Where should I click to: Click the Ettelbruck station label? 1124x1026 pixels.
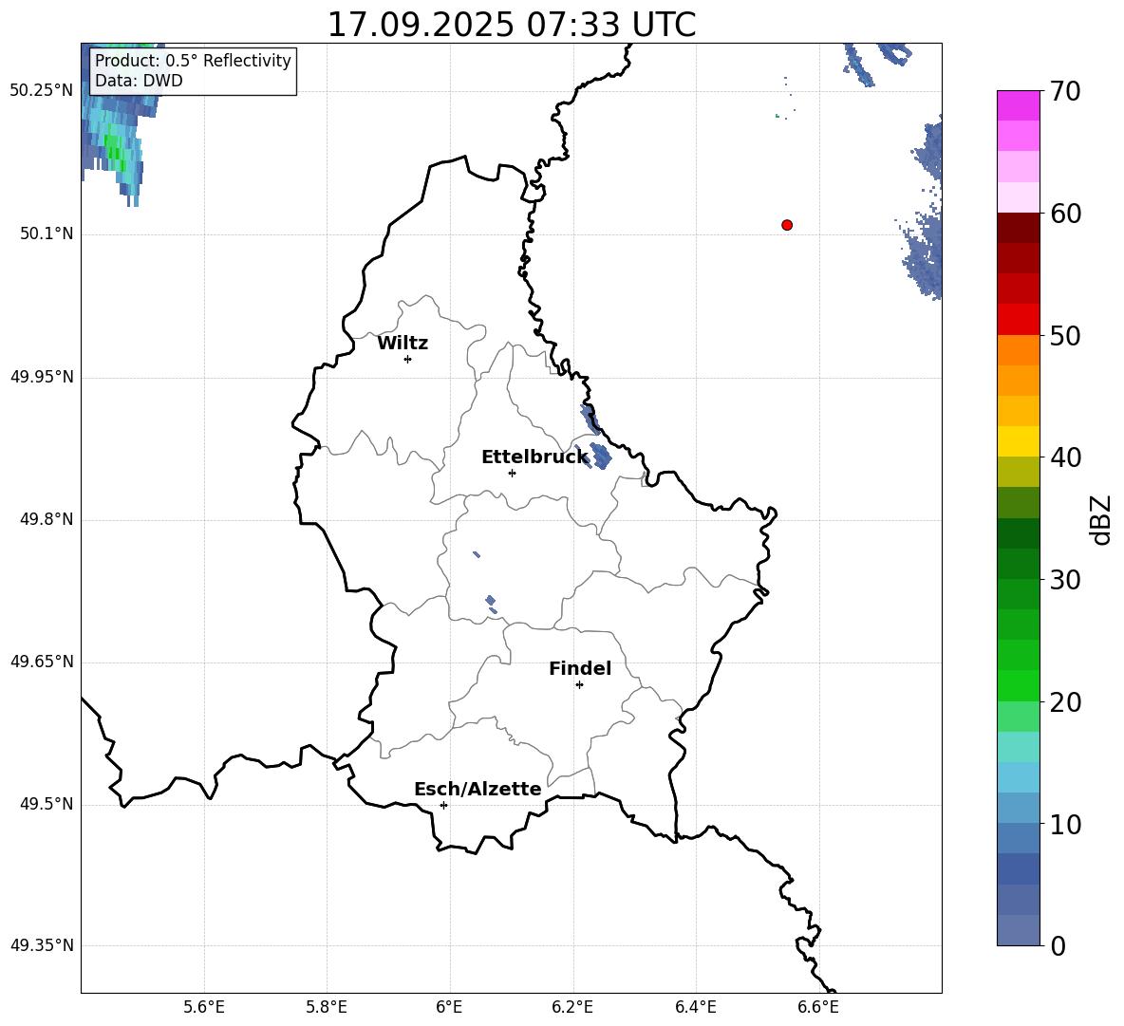[534, 457]
